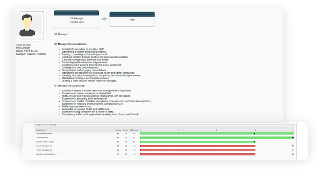Click the Communication rating bar

217,138
